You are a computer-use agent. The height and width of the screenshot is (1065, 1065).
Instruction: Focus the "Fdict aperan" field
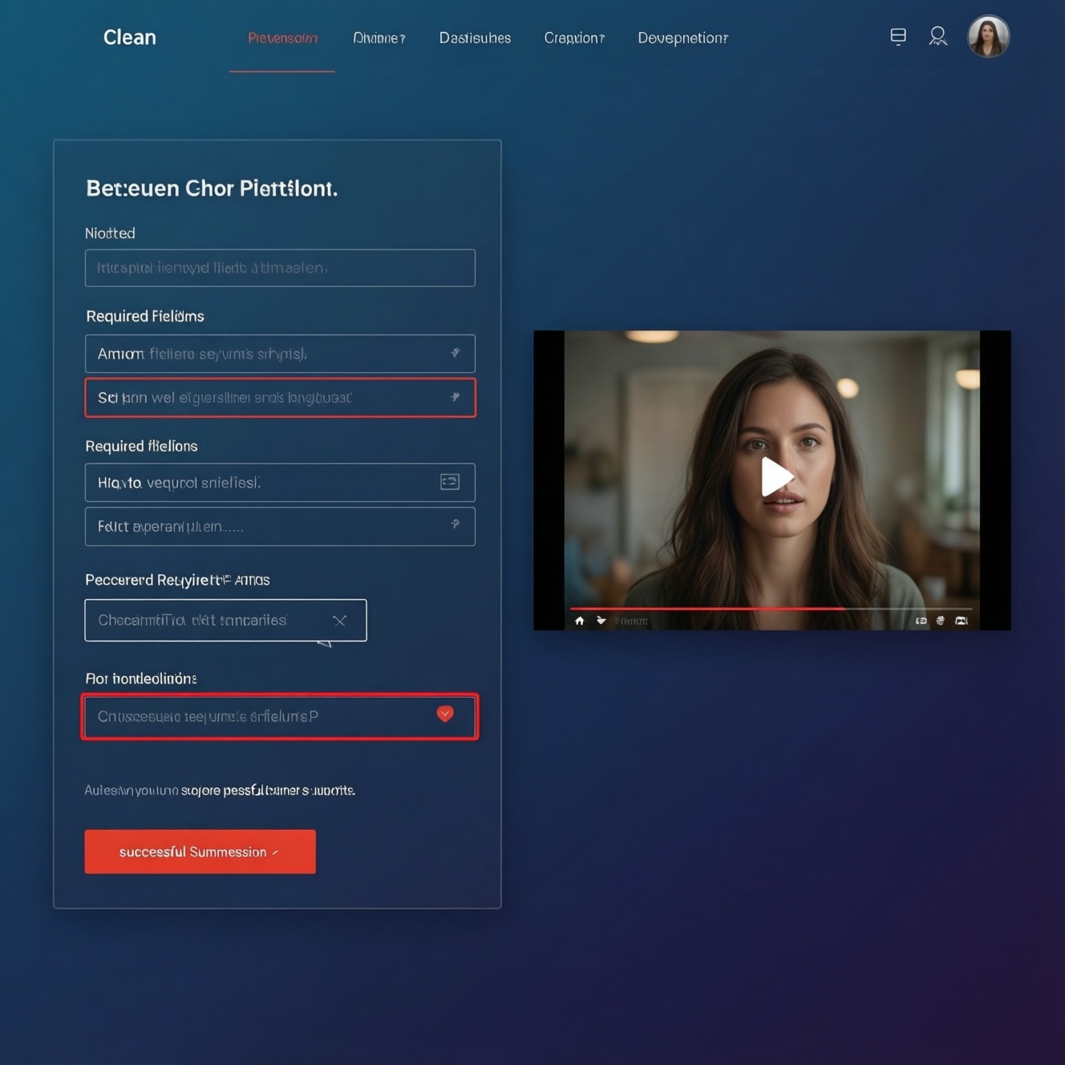coord(280,527)
